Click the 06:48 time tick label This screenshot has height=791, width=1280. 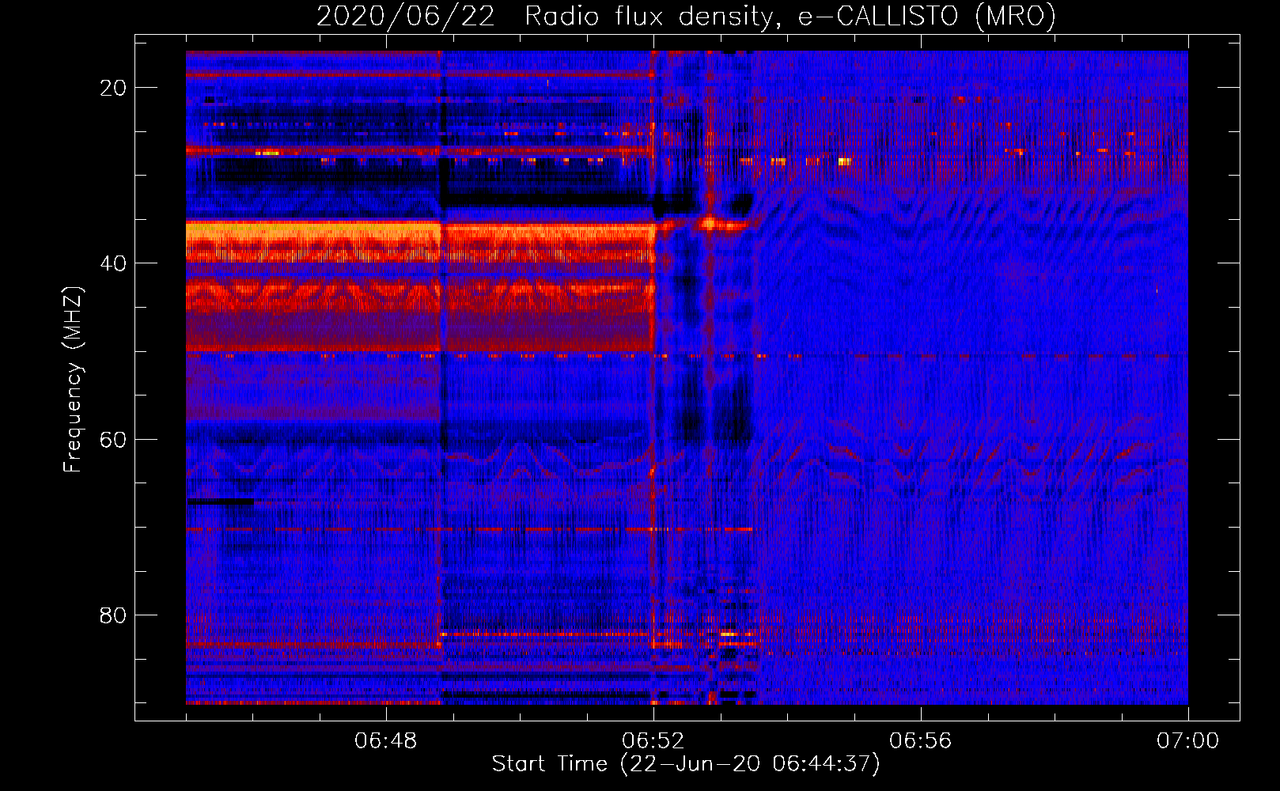(x=386, y=741)
